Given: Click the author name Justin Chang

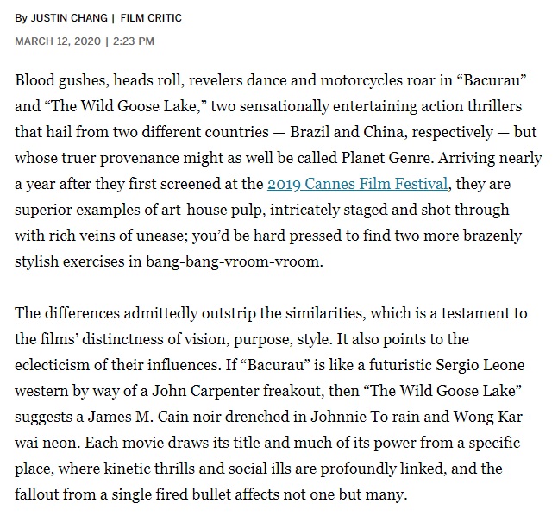Looking at the screenshot, I should click(69, 18).
